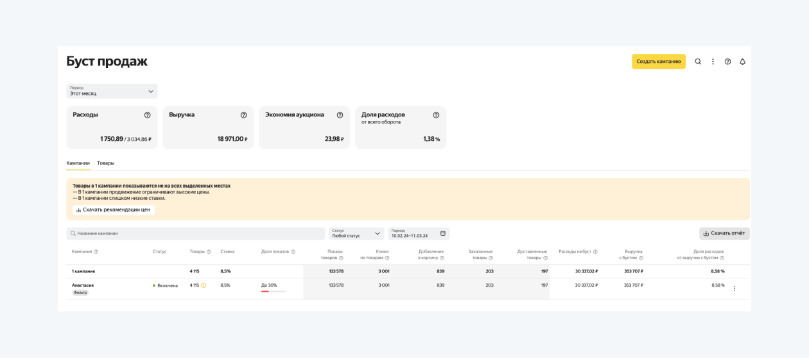Click the Ставка column header
This screenshot has width=809, height=358.
[x=227, y=251]
